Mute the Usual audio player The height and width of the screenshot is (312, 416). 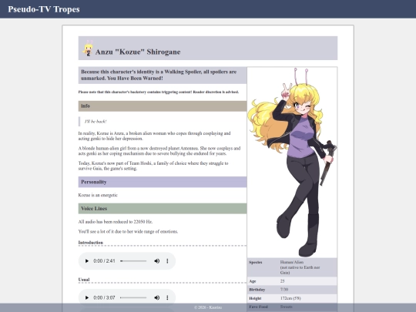coord(157,297)
